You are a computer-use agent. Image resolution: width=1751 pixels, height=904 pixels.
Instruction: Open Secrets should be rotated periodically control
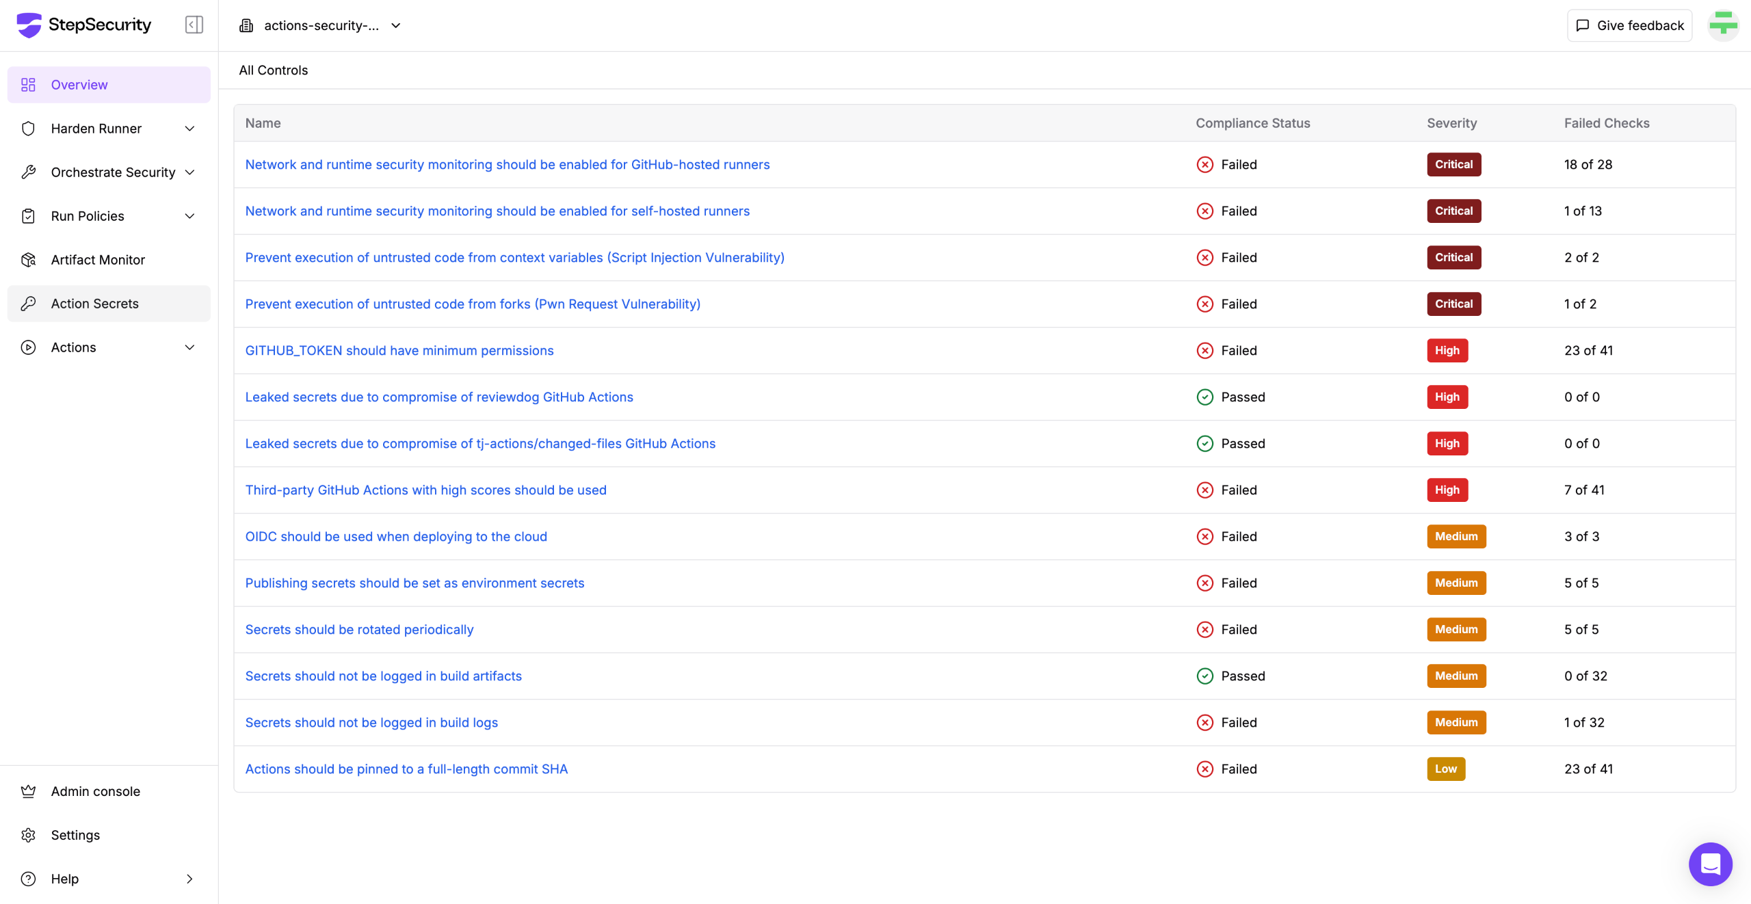(x=359, y=630)
